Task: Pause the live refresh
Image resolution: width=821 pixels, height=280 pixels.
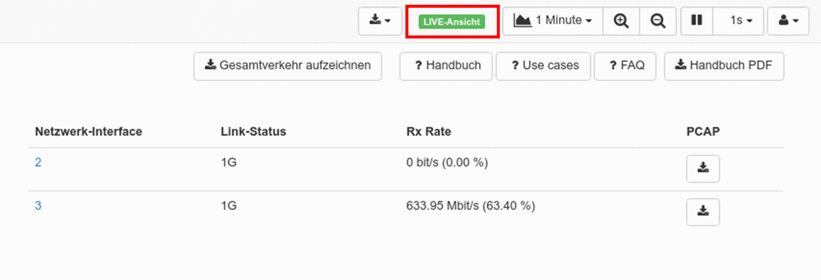Action: pos(696,21)
